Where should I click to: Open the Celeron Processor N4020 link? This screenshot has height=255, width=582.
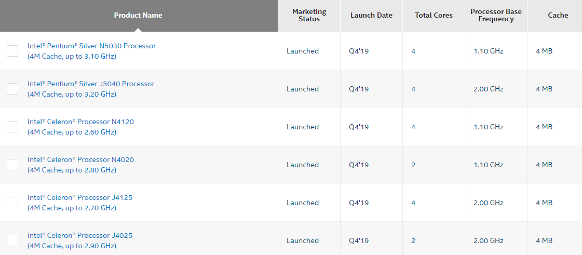click(x=80, y=159)
